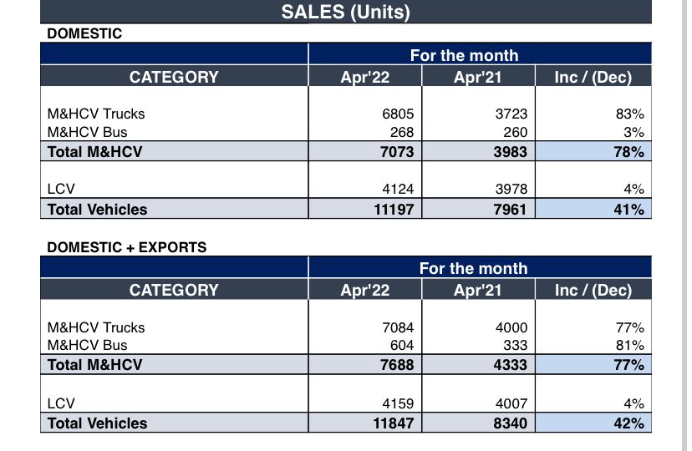
Task: Select the DOMESTIC section heading
Action: [x=84, y=34]
